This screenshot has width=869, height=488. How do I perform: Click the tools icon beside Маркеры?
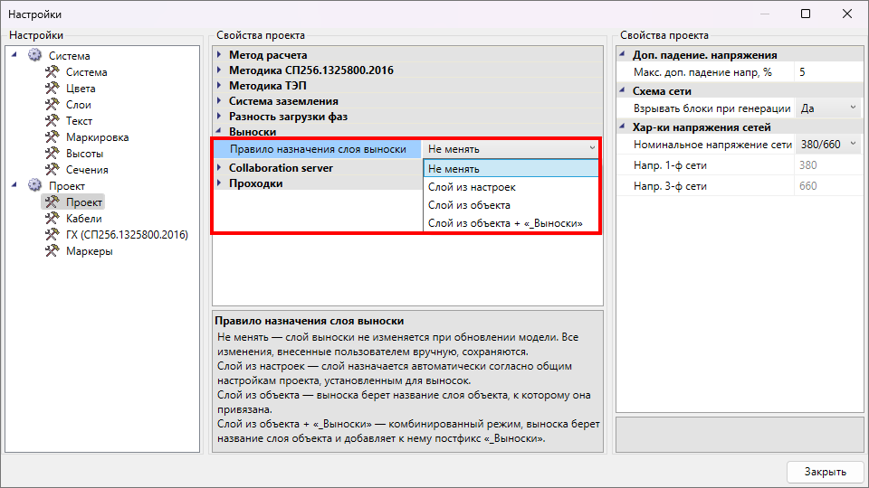(x=53, y=250)
